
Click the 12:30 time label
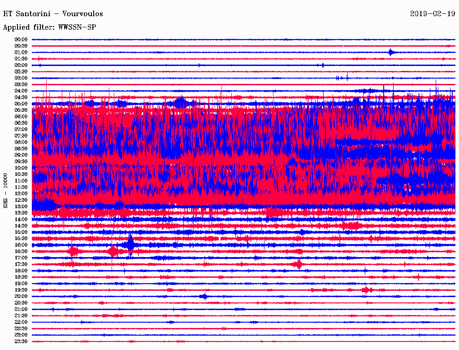(x=21, y=200)
